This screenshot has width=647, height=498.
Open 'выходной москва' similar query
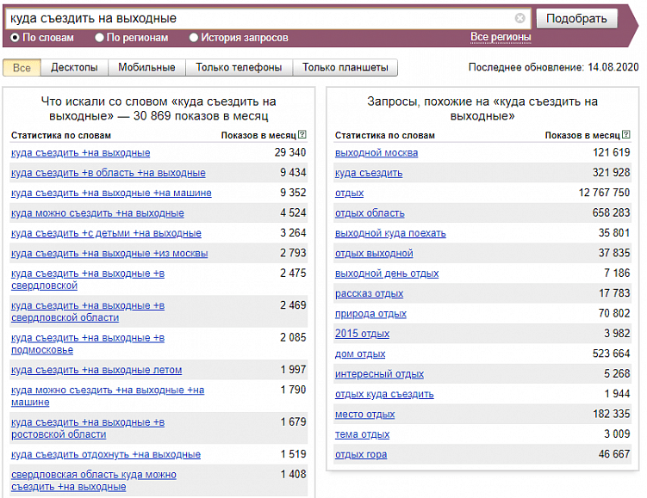coord(376,152)
